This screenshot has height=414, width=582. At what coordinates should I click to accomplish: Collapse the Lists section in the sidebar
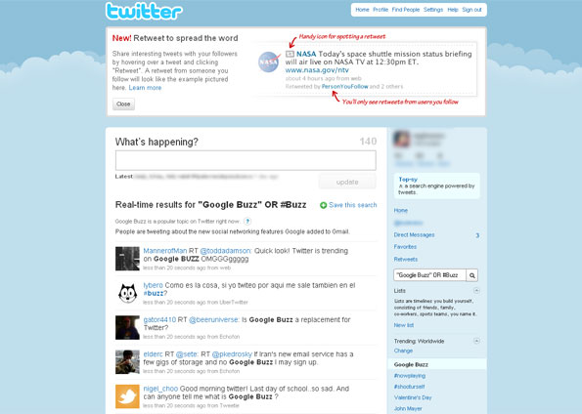tap(476, 291)
